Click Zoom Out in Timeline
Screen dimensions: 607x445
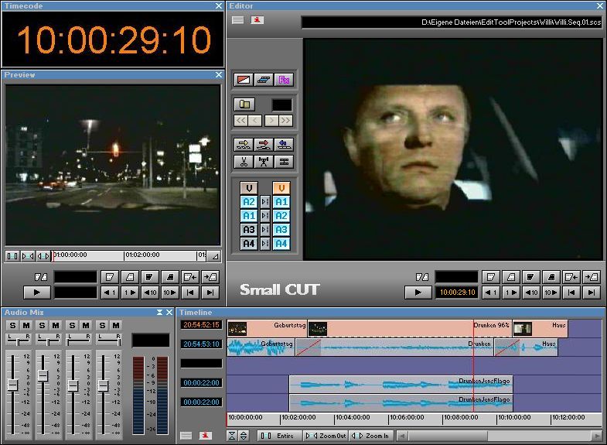tap(326, 436)
